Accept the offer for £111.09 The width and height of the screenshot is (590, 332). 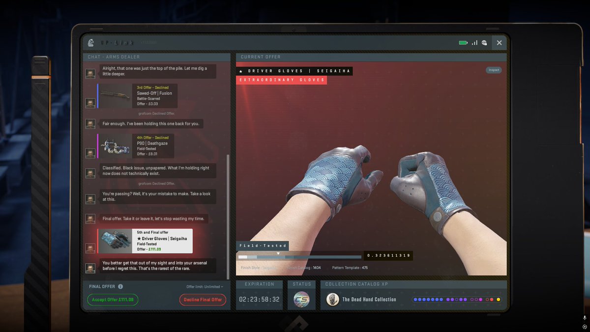click(113, 300)
